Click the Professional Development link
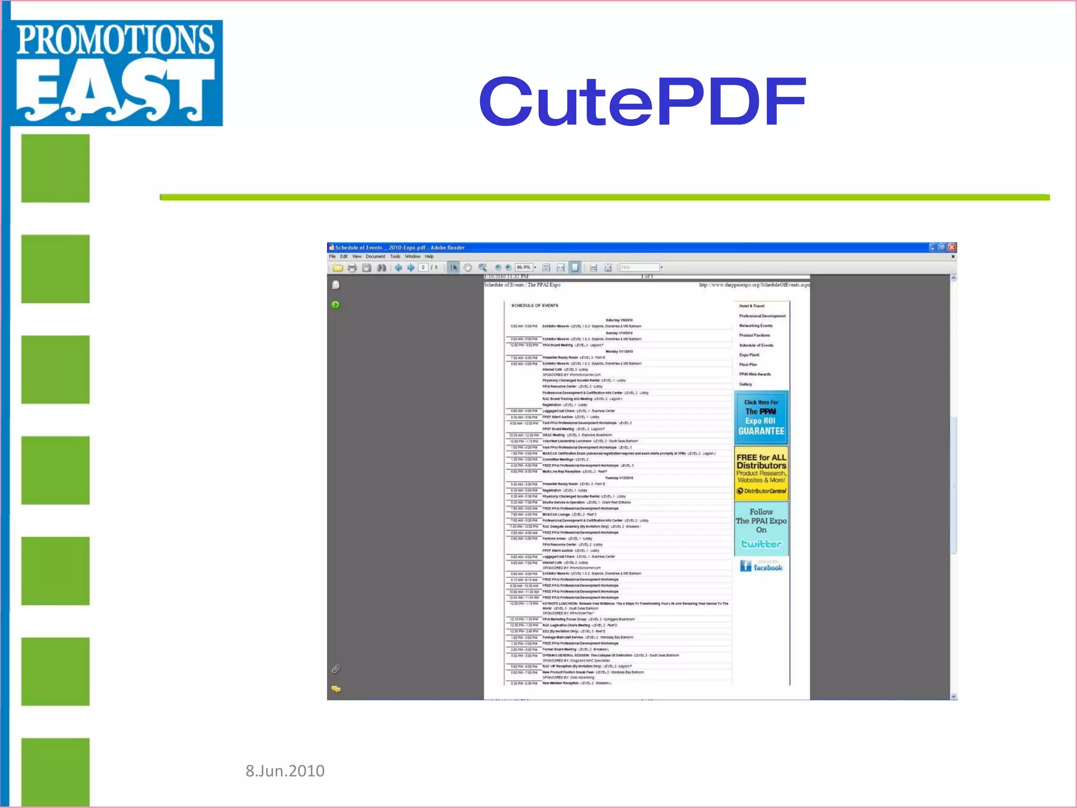 pyautogui.click(x=763, y=316)
